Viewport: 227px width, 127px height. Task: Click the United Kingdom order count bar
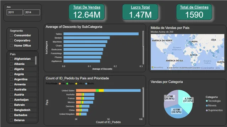81,114
